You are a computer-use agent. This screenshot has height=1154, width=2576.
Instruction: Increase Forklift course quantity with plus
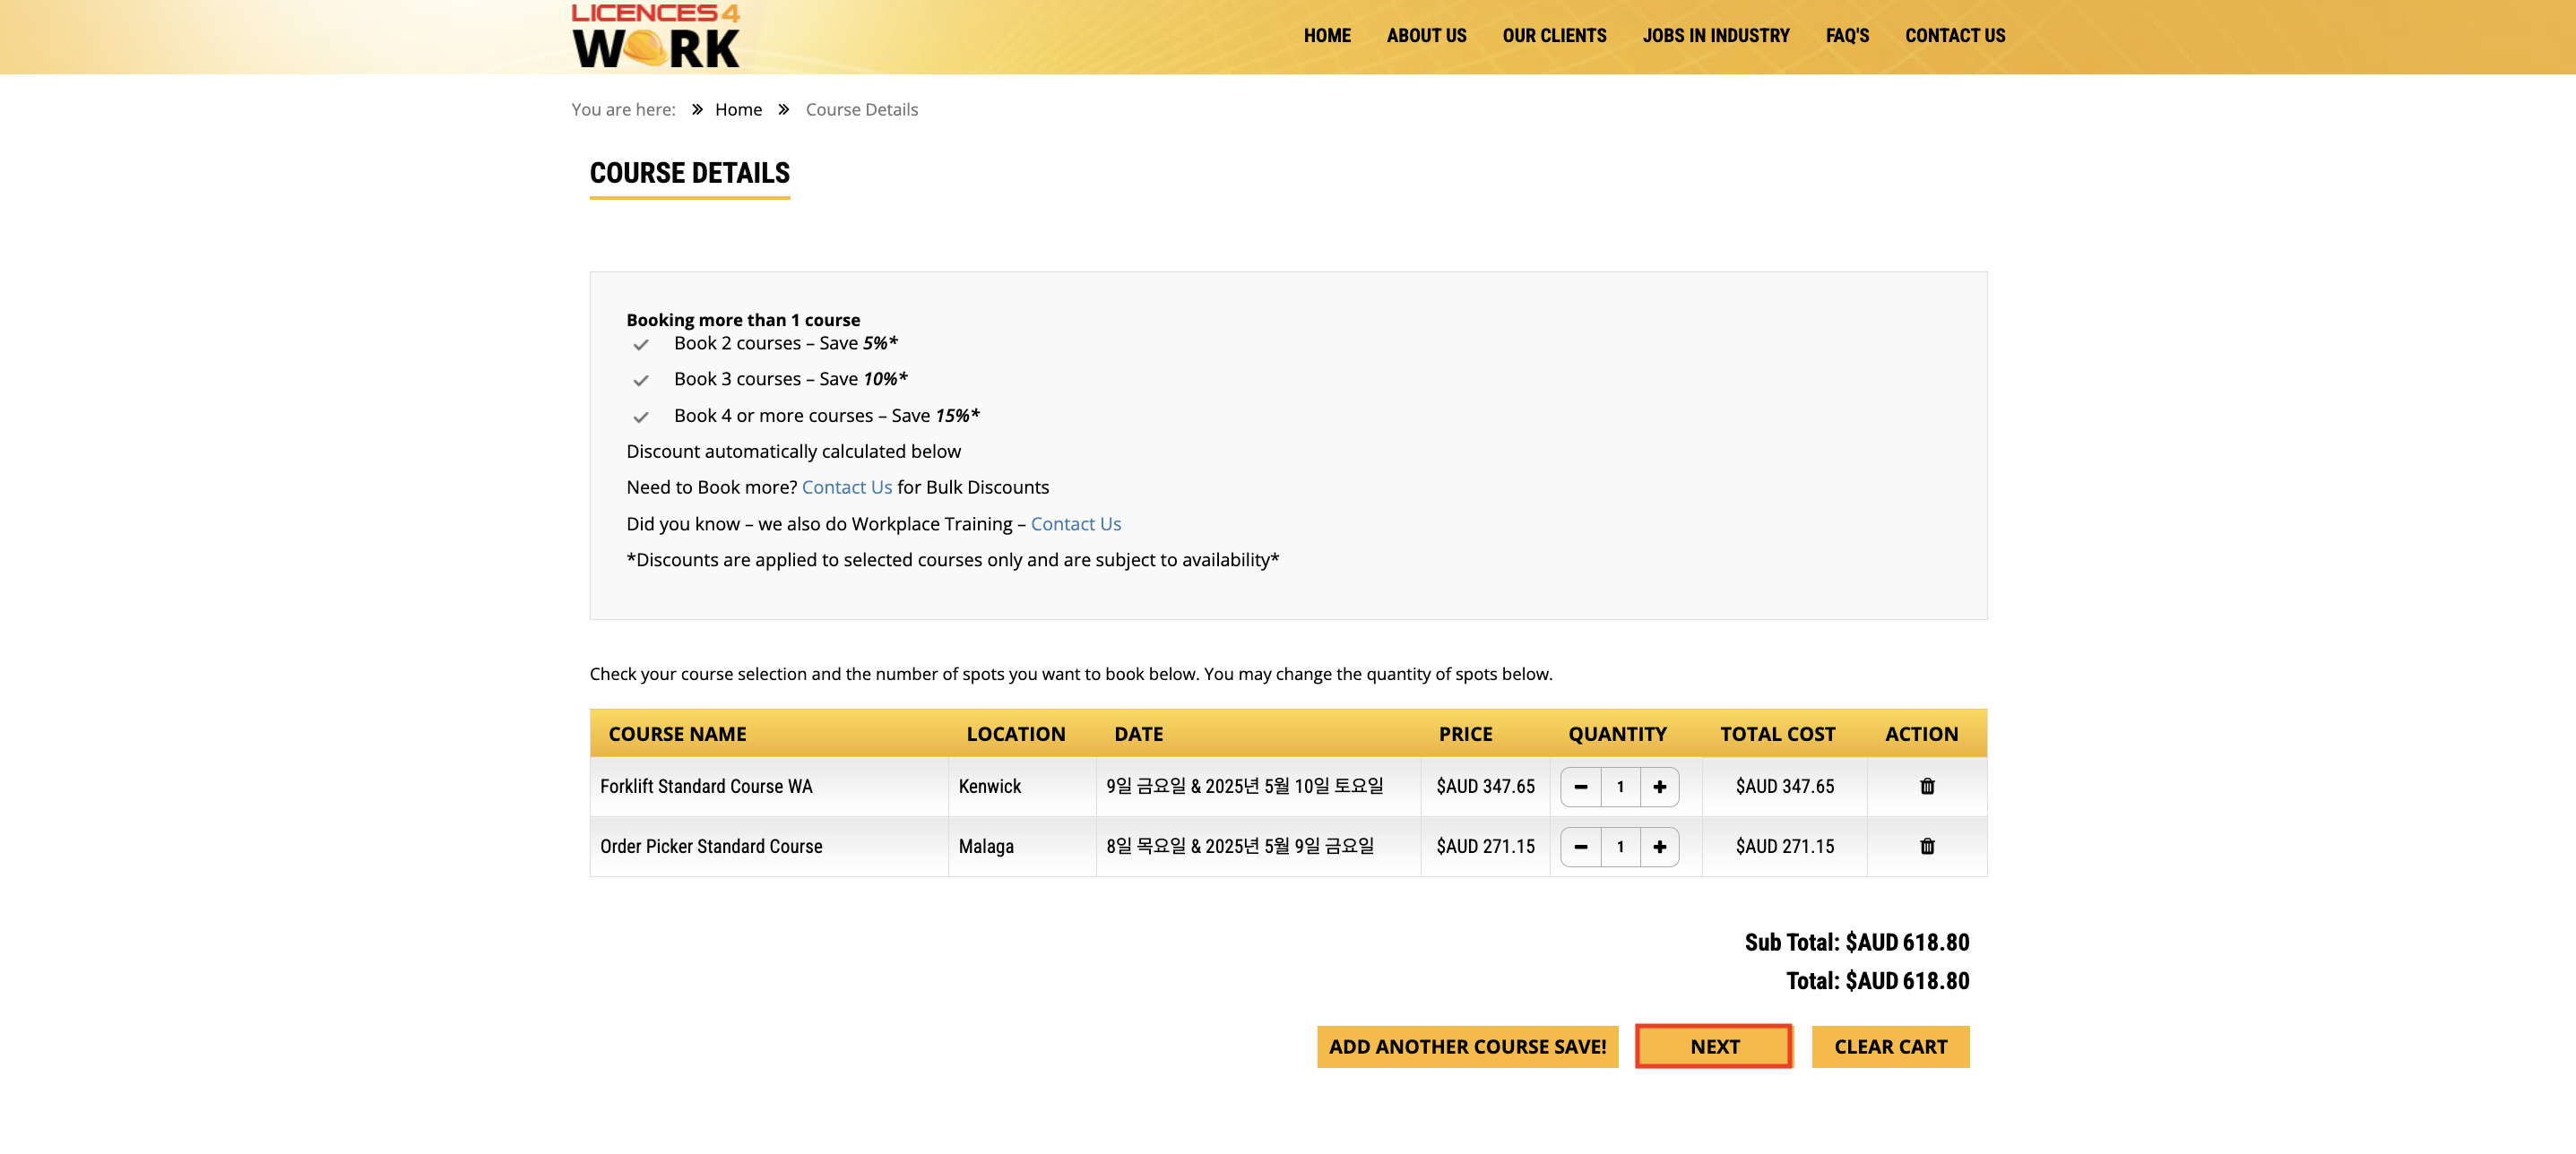(x=1659, y=787)
